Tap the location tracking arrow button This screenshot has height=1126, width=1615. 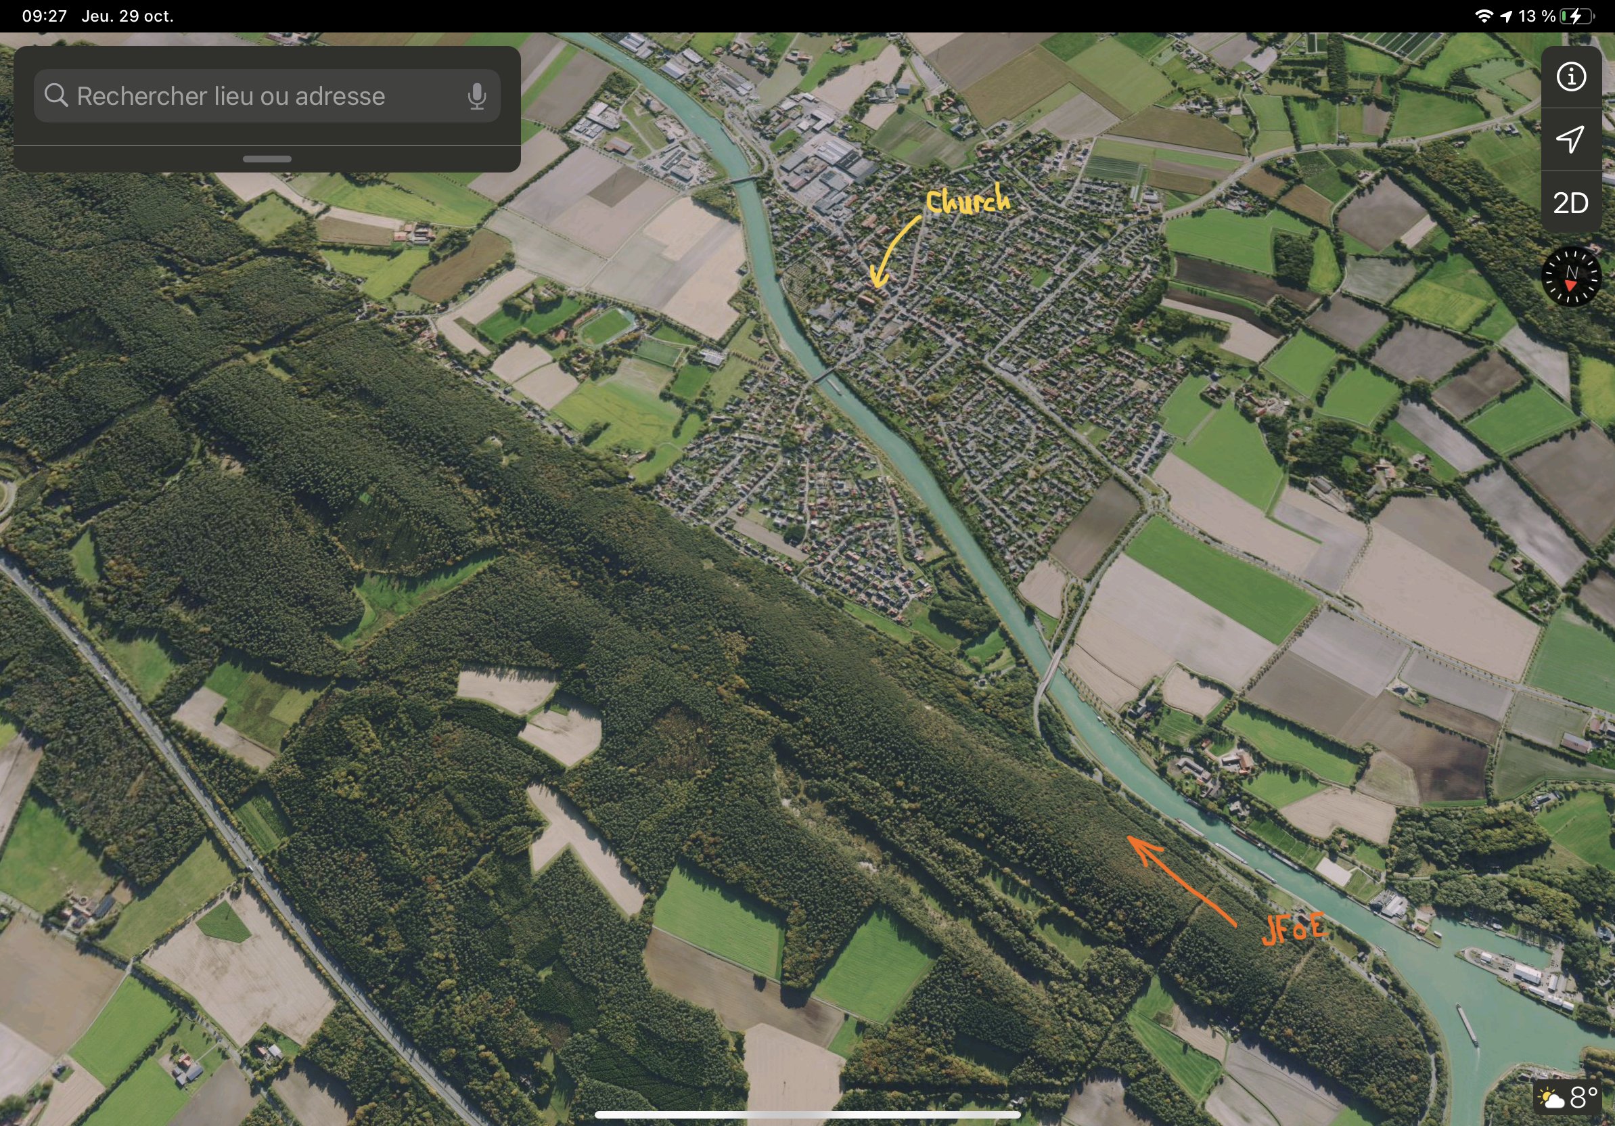[1571, 139]
